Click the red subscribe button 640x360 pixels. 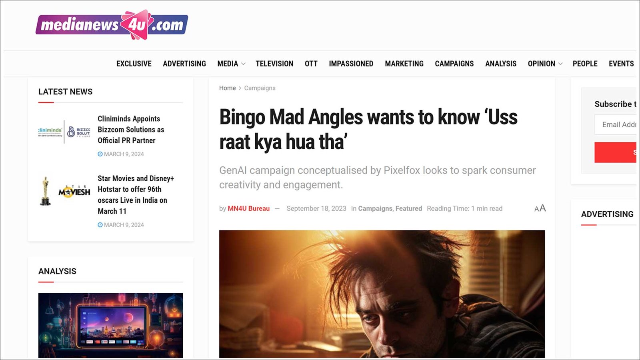pyautogui.click(x=616, y=152)
